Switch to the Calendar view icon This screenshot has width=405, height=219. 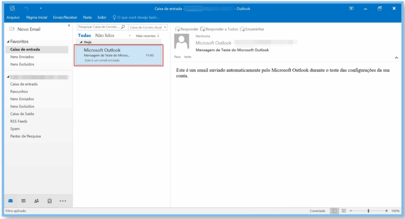coord(23,200)
